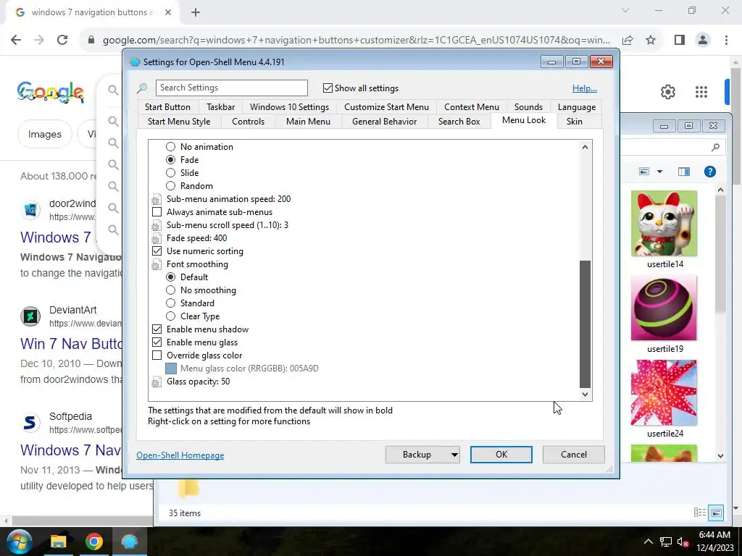
Task: Click the Menu glass color swatch
Action: click(171, 368)
